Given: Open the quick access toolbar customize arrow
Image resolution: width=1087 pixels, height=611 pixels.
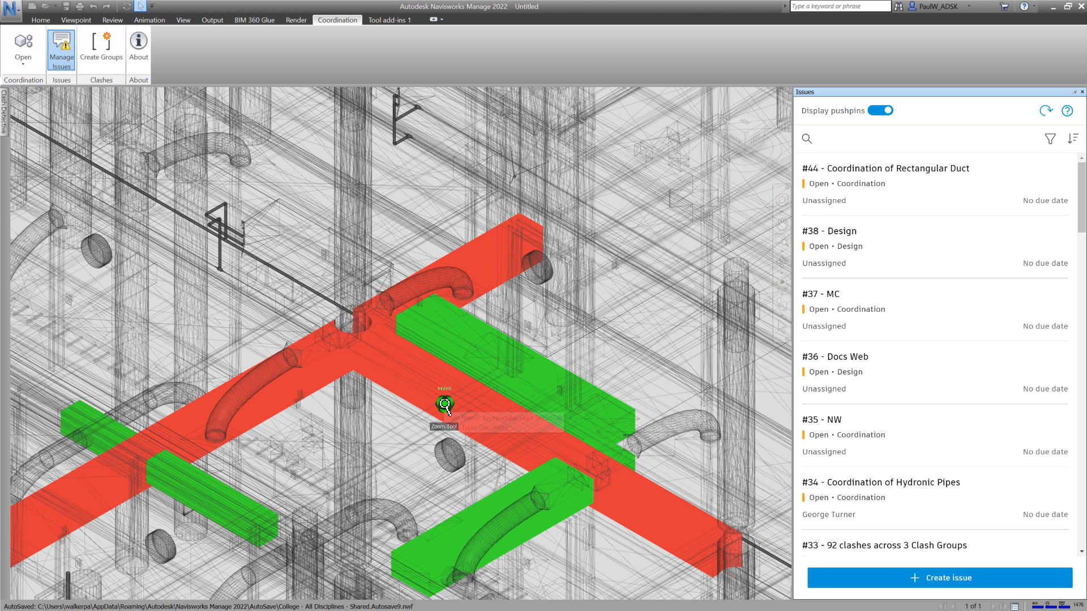Looking at the screenshot, I should 152,6.
